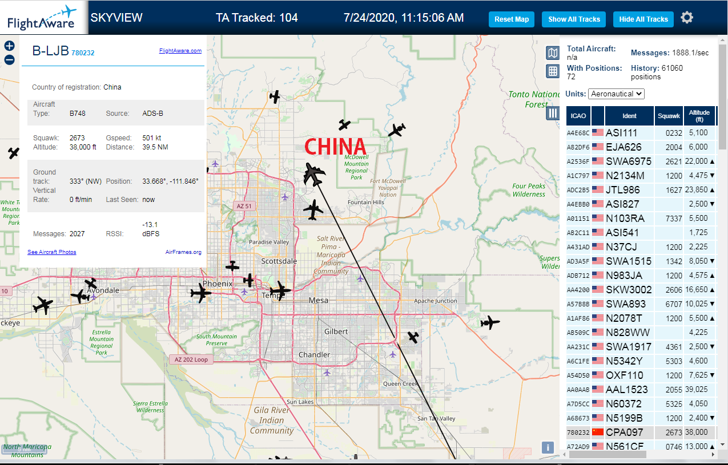728x465 pixels.
Task: Select the SWA893 aircraft row
Action: tap(641, 304)
